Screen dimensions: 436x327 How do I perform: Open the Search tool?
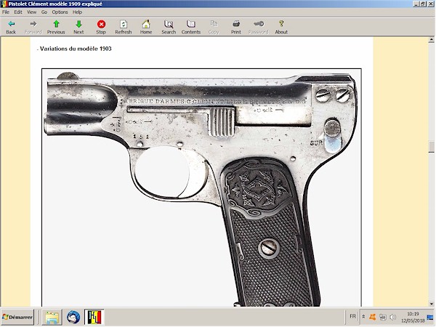tap(169, 27)
